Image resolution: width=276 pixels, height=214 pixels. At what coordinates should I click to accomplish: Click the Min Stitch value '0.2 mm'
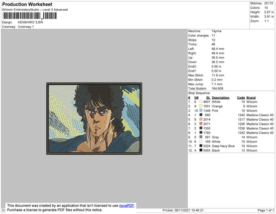tap(217, 80)
